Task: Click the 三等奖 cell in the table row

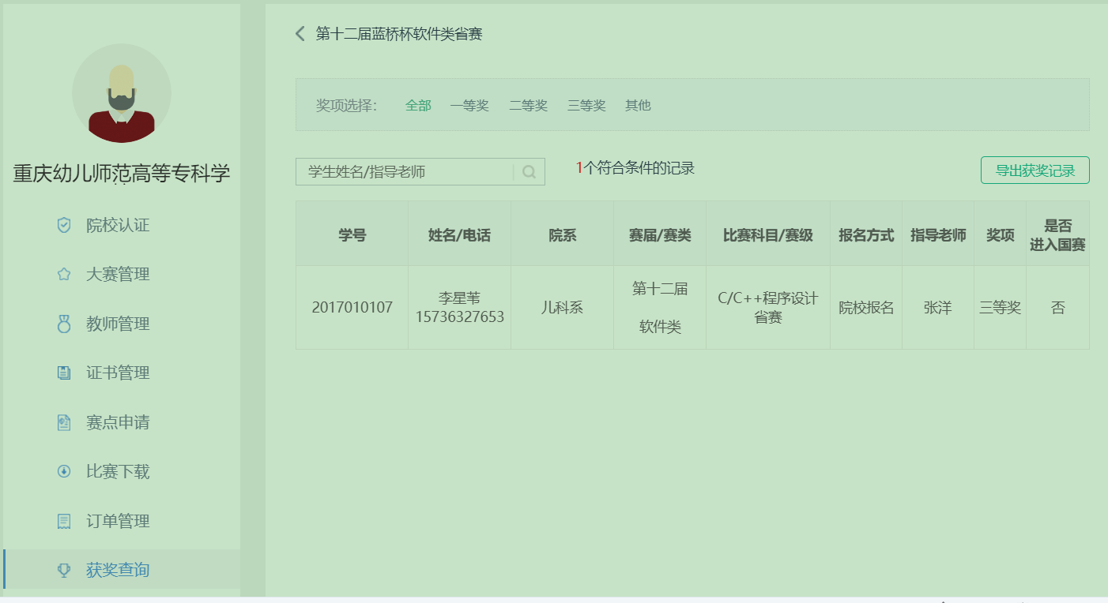Action: [1001, 308]
